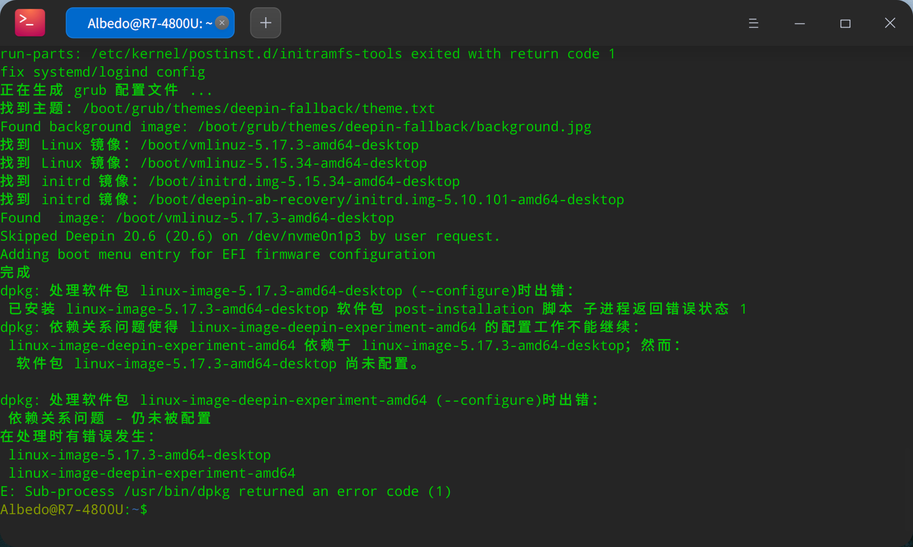Screen dimensions: 913x547
Task: Click the 'Found background image' output line
Action: coord(295,127)
